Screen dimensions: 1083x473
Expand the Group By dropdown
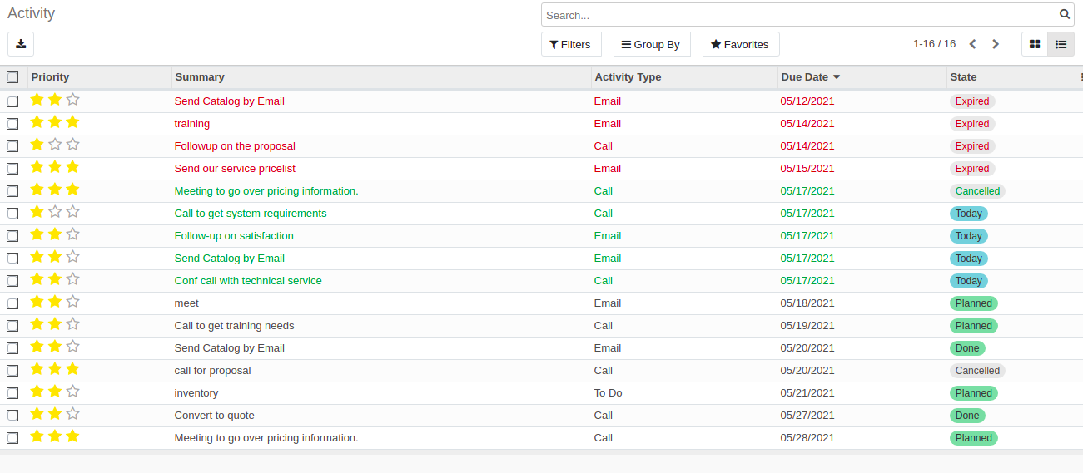[x=651, y=44]
